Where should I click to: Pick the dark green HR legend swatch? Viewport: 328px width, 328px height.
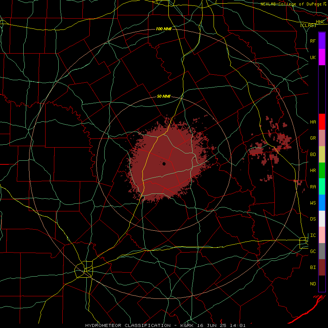322,170
